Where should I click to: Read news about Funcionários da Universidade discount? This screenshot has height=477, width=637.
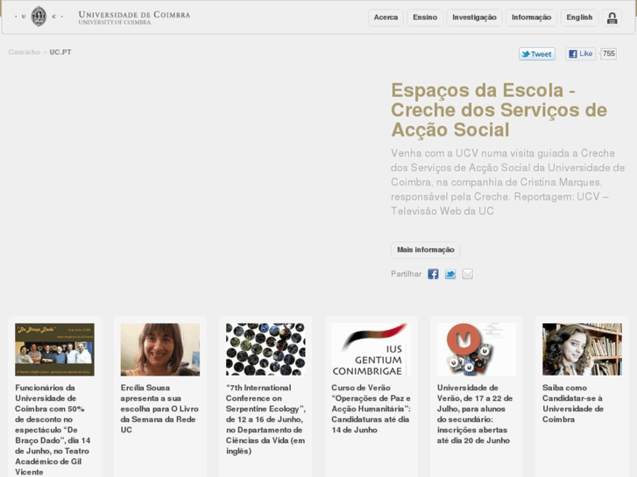point(53,430)
